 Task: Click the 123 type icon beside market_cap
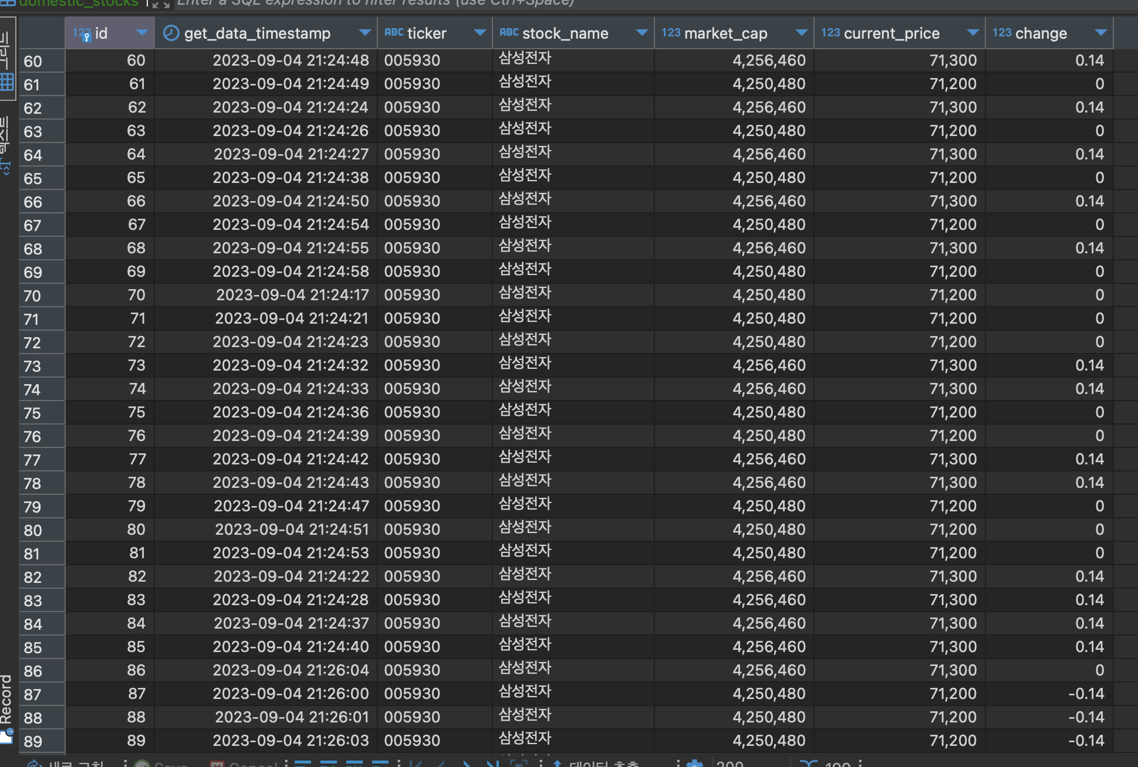coord(670,33)
